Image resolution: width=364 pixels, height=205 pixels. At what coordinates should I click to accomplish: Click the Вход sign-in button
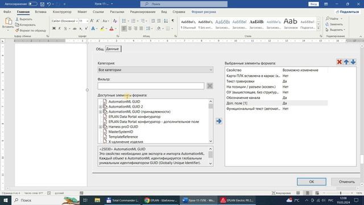[x=313, y=4]
